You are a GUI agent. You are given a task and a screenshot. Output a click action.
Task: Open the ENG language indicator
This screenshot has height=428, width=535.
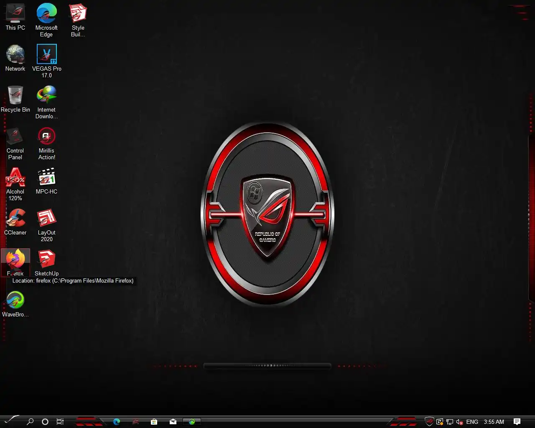(472, 422)
